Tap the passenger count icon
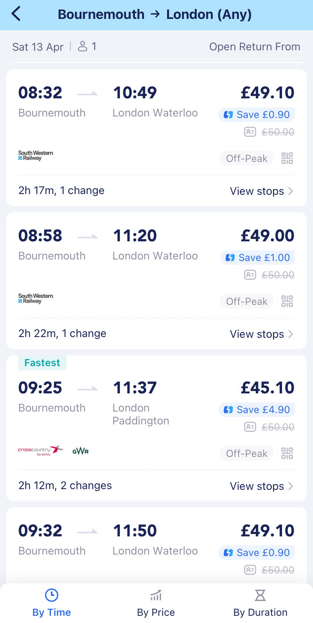Viewport: 313px width, 623px height. [x=82, y=47]
